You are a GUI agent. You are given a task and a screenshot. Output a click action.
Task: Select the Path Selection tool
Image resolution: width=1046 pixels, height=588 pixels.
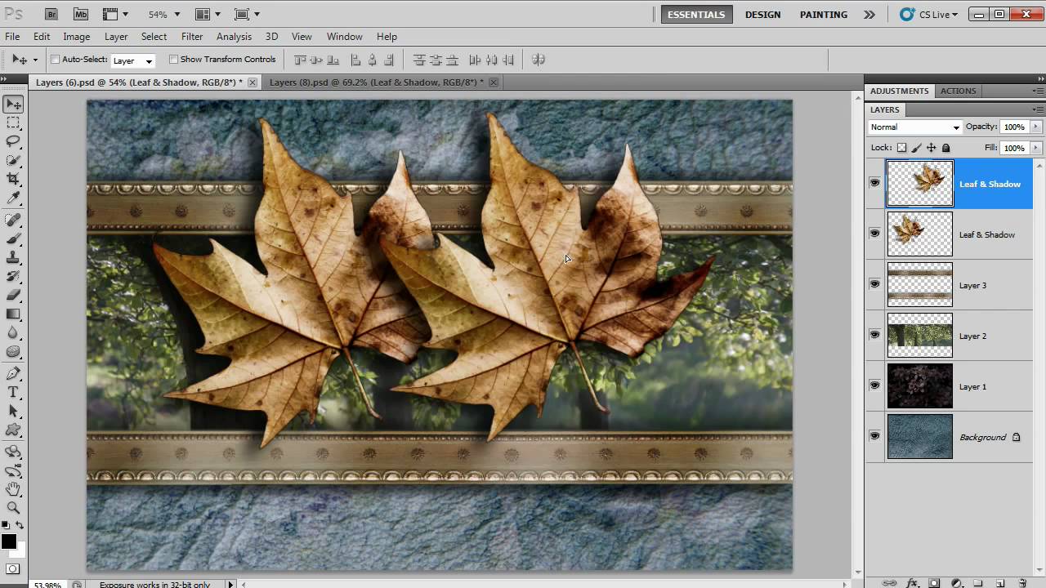pyautogui.click(x=13, y=412)
